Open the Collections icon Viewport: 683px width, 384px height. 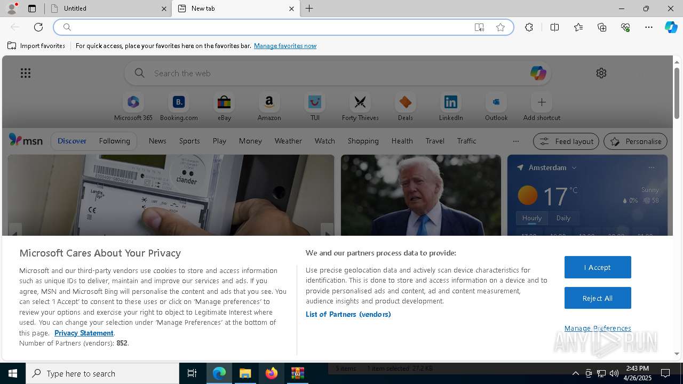click(602, 27)
